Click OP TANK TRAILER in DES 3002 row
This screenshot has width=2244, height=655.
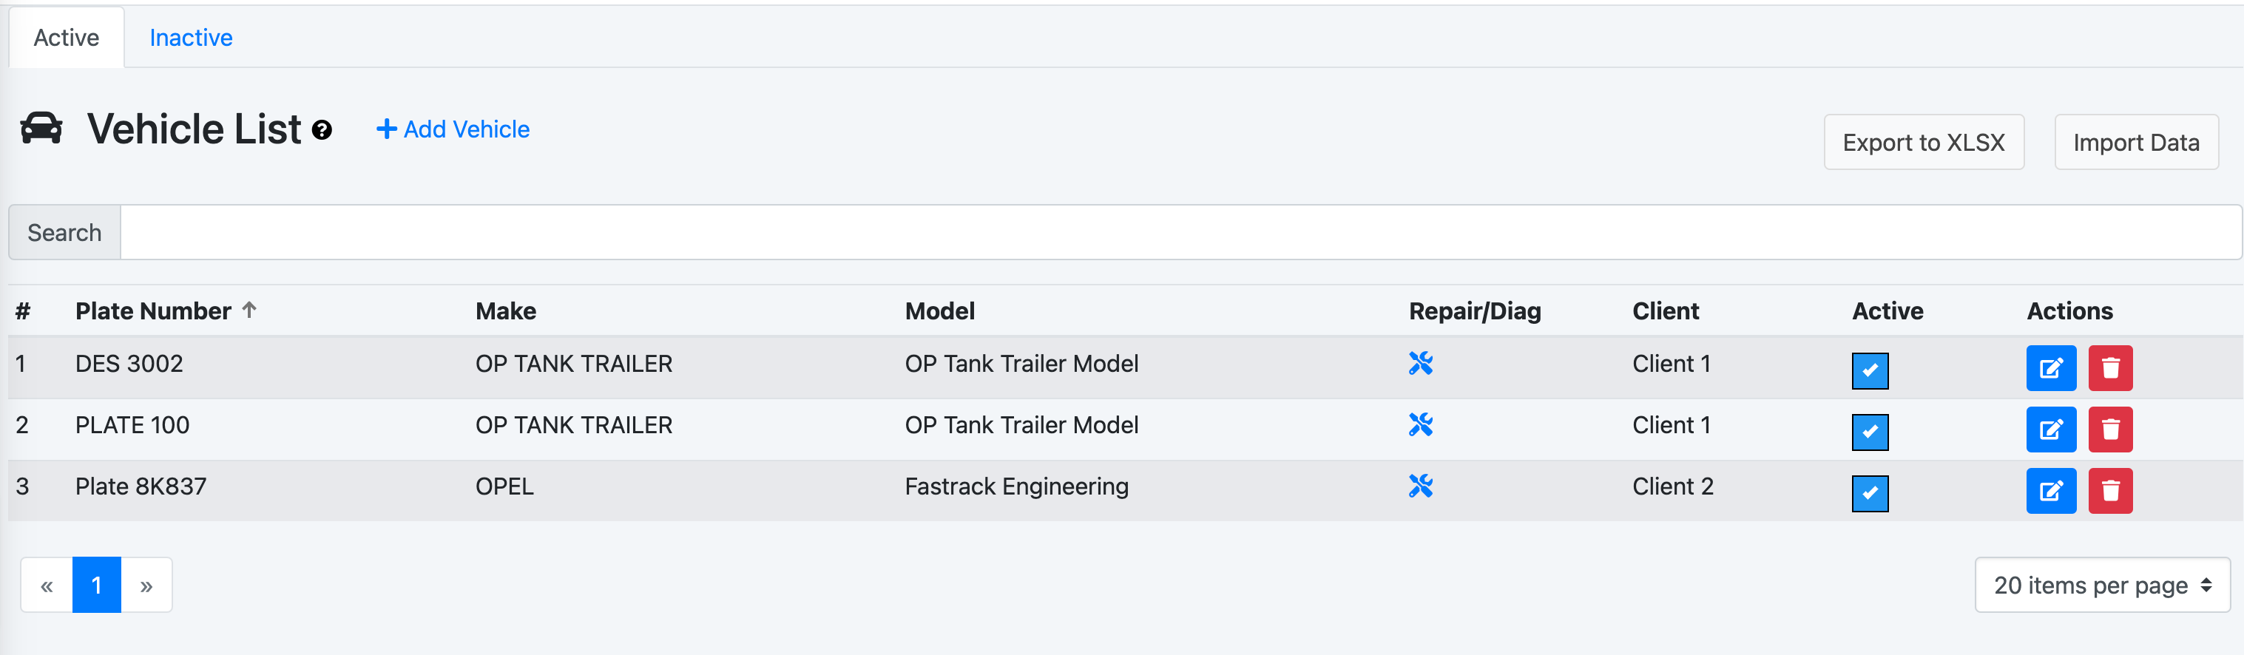[x=573, y=363]
